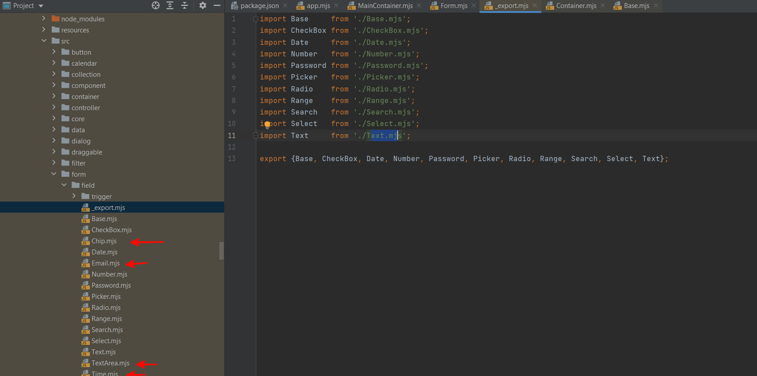The width and height of the screenshot is (757, 376).
Task: Close the MainContainer.mjs tab
Action: point(419,5)
